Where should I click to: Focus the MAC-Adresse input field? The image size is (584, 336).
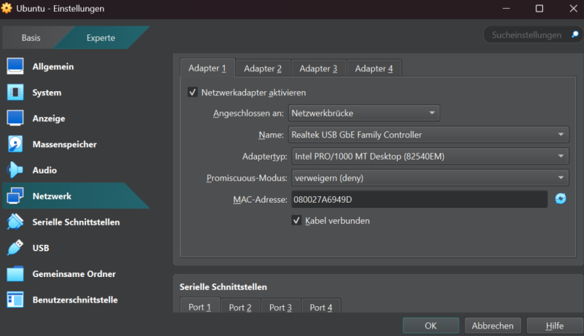(419, 199)
